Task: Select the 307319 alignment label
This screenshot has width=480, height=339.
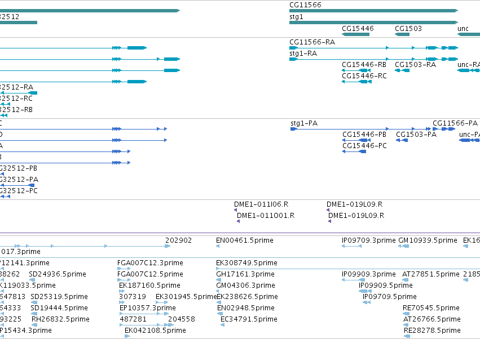Action: coord(132,297)
